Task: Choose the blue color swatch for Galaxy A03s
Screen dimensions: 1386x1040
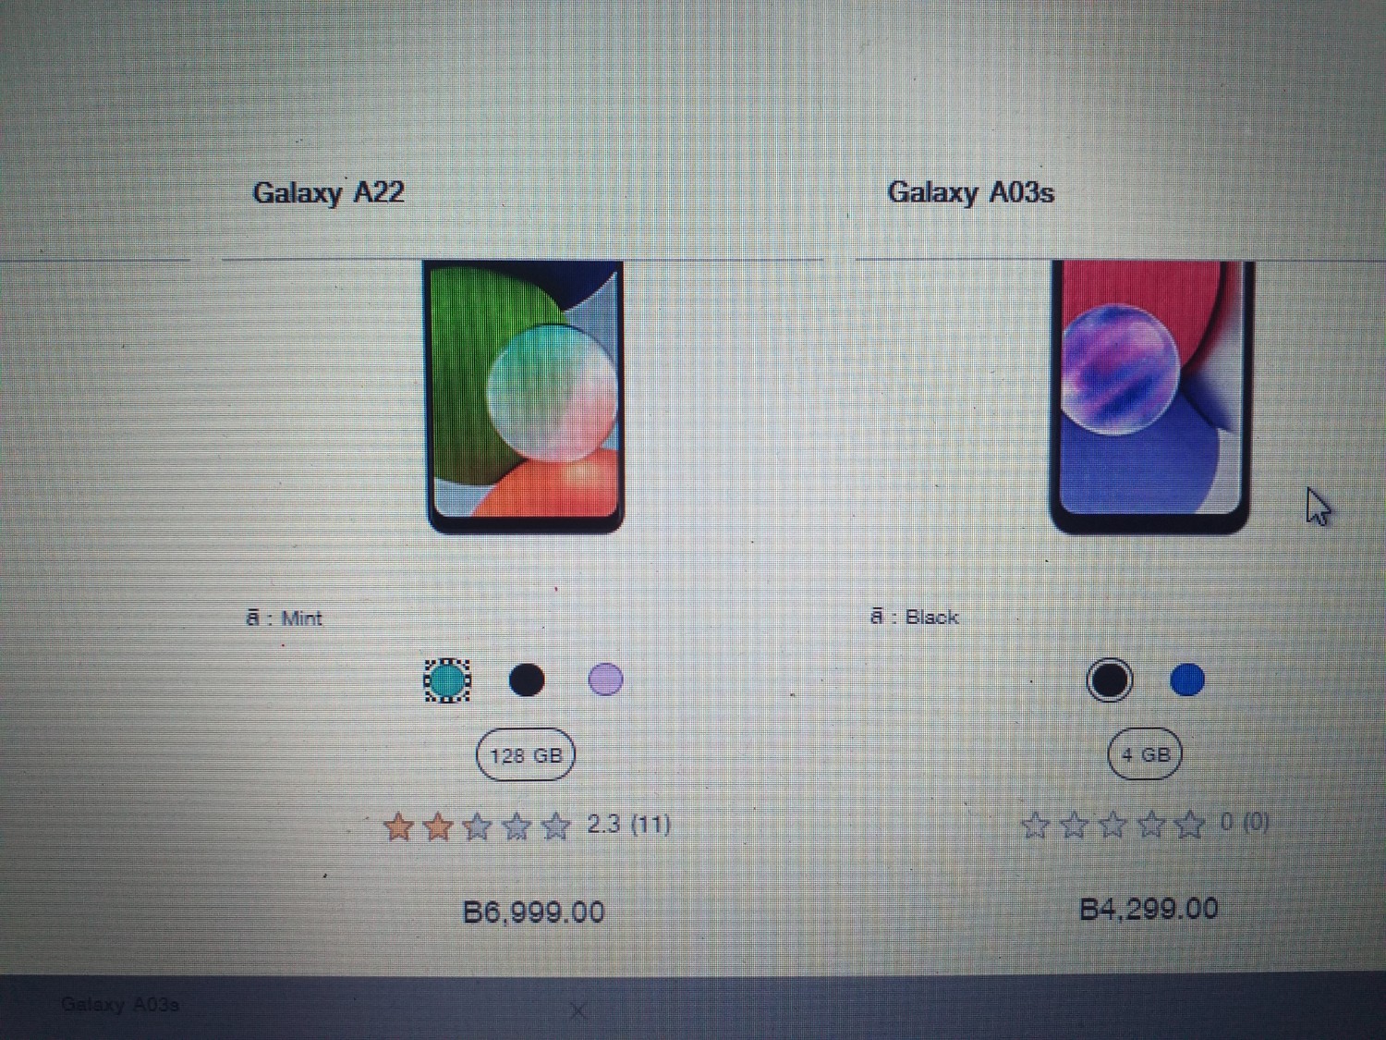Action: [x=1187, y=680]
